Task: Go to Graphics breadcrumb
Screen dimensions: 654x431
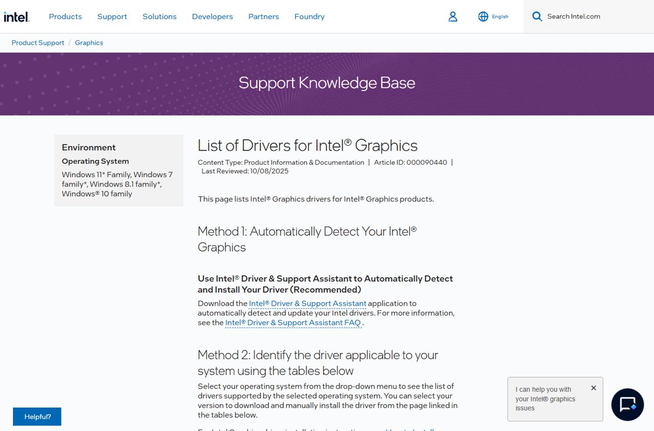Action: point(89,43)
